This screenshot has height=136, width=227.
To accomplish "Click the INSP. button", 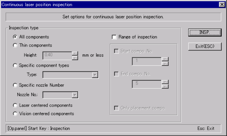I will point(205,32).
